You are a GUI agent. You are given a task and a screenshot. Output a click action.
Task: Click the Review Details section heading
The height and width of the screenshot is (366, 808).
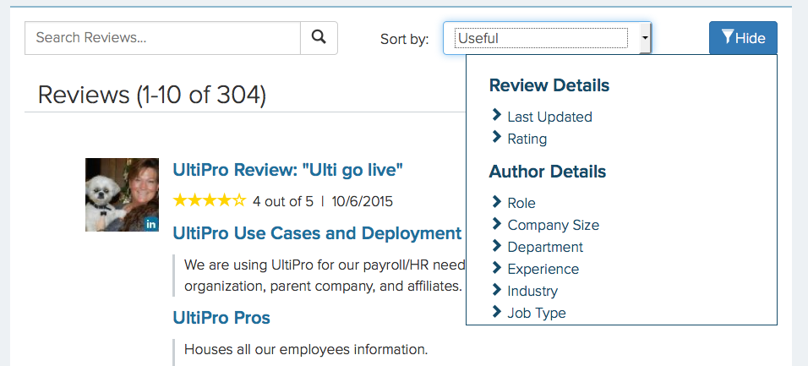click(549, 85)
